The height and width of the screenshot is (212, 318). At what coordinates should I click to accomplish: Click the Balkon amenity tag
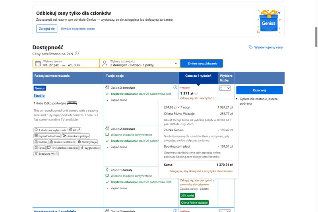[x=41, y=142]
